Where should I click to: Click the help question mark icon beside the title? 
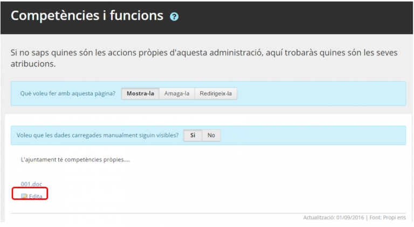[x=174, y=17]
